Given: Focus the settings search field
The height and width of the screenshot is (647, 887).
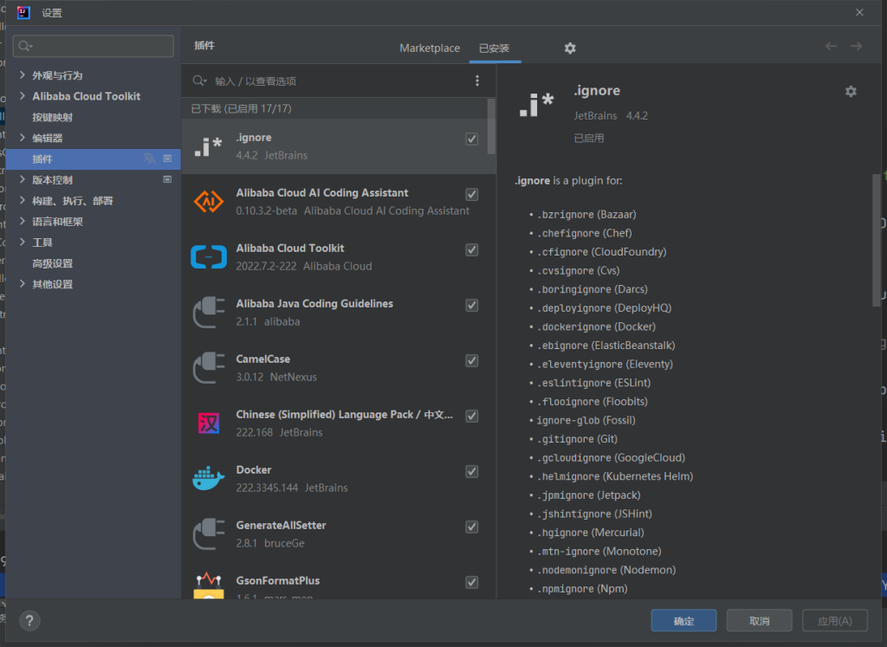Looking at the screenshot, I should (x=93, y=46).
